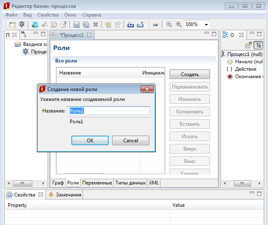Select Действие node in outline
The width and height of the screenshot is (268, 225).
[x=242, y=69]
